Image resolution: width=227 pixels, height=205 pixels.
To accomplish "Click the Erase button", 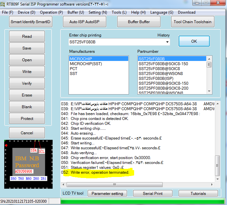I will tap(27, 95).
